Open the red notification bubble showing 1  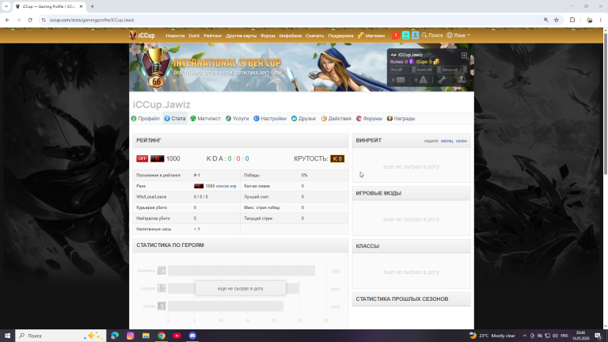pyautogui.click(x=396, y=36)
